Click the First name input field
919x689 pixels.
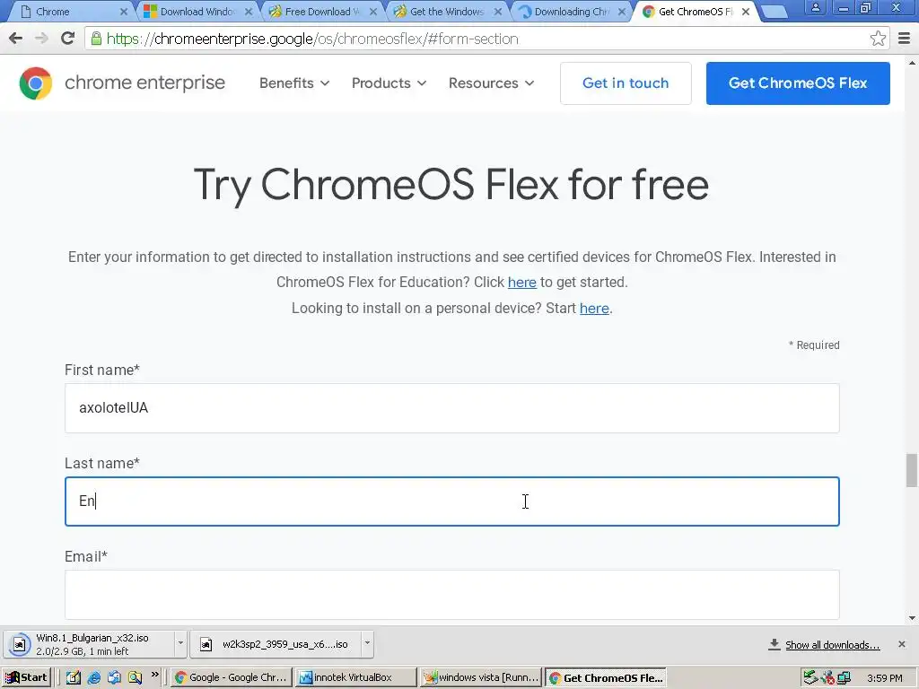tap(452, 408)
